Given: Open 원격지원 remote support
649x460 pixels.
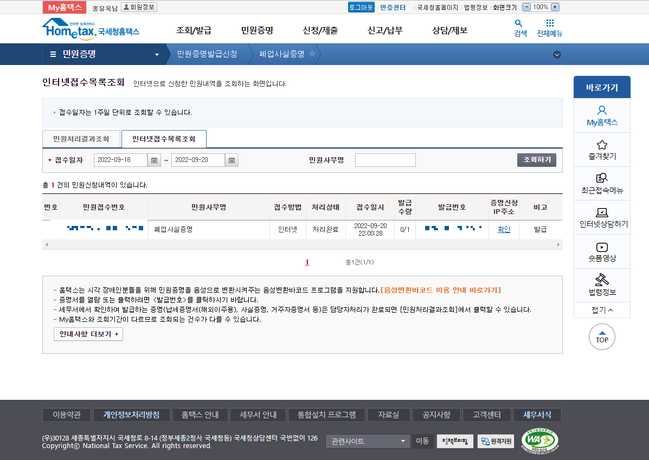Looking at the screenshot, I should (496, 442).
